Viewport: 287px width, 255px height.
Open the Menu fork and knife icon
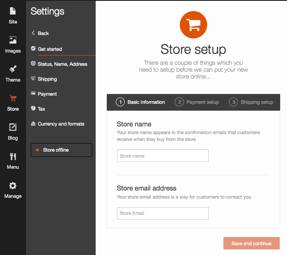[13, 156]
